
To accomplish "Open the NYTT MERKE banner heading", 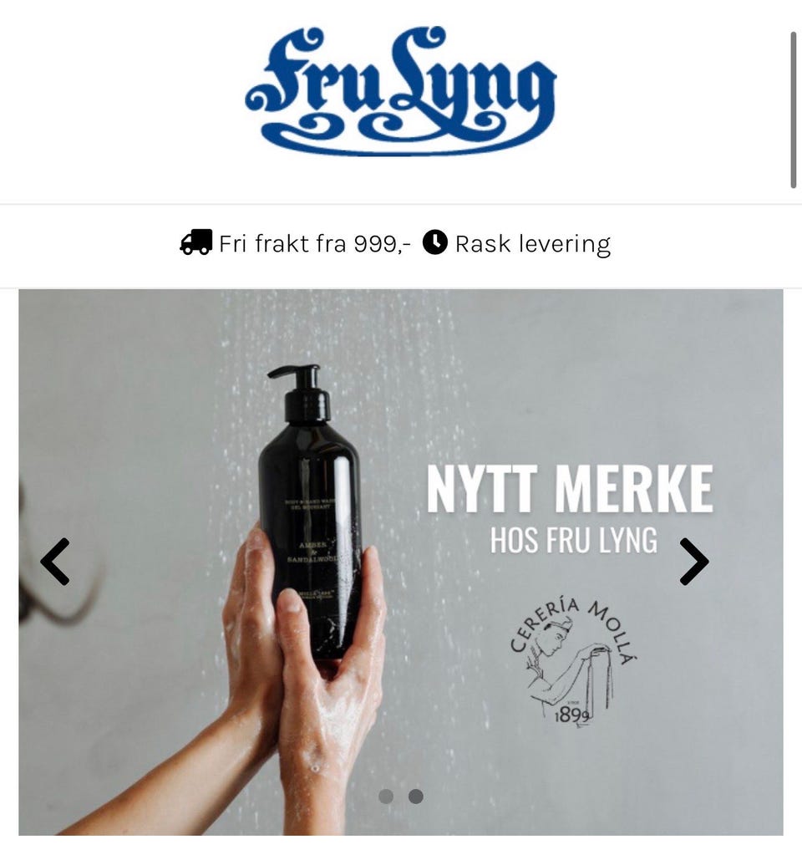I will click(x=570, y=490).
